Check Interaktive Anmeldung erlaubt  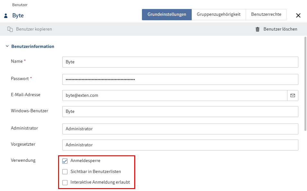coord(65,182)
